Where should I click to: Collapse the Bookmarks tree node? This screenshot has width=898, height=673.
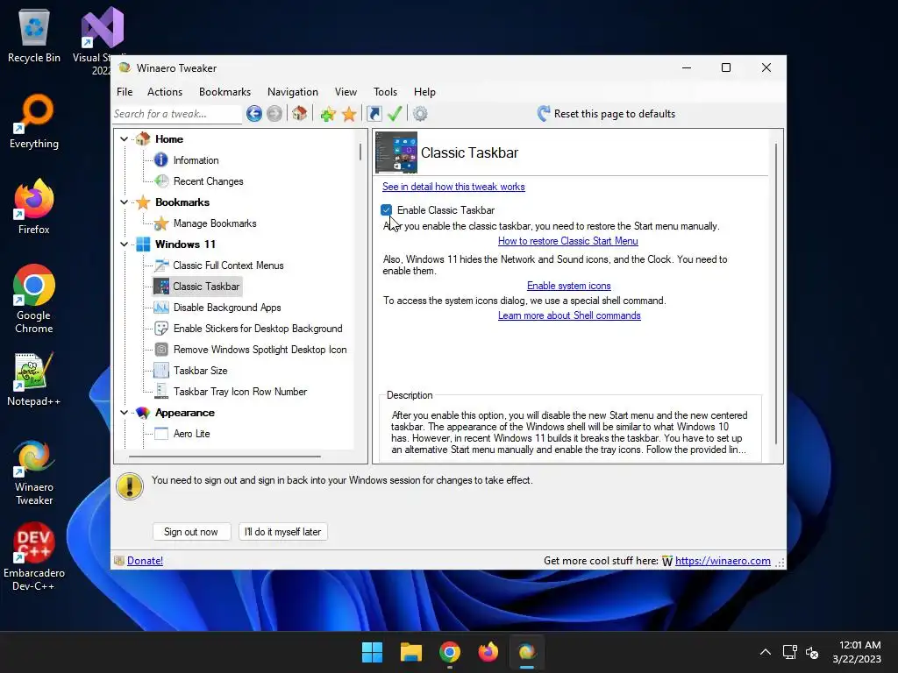pos(124,202)
